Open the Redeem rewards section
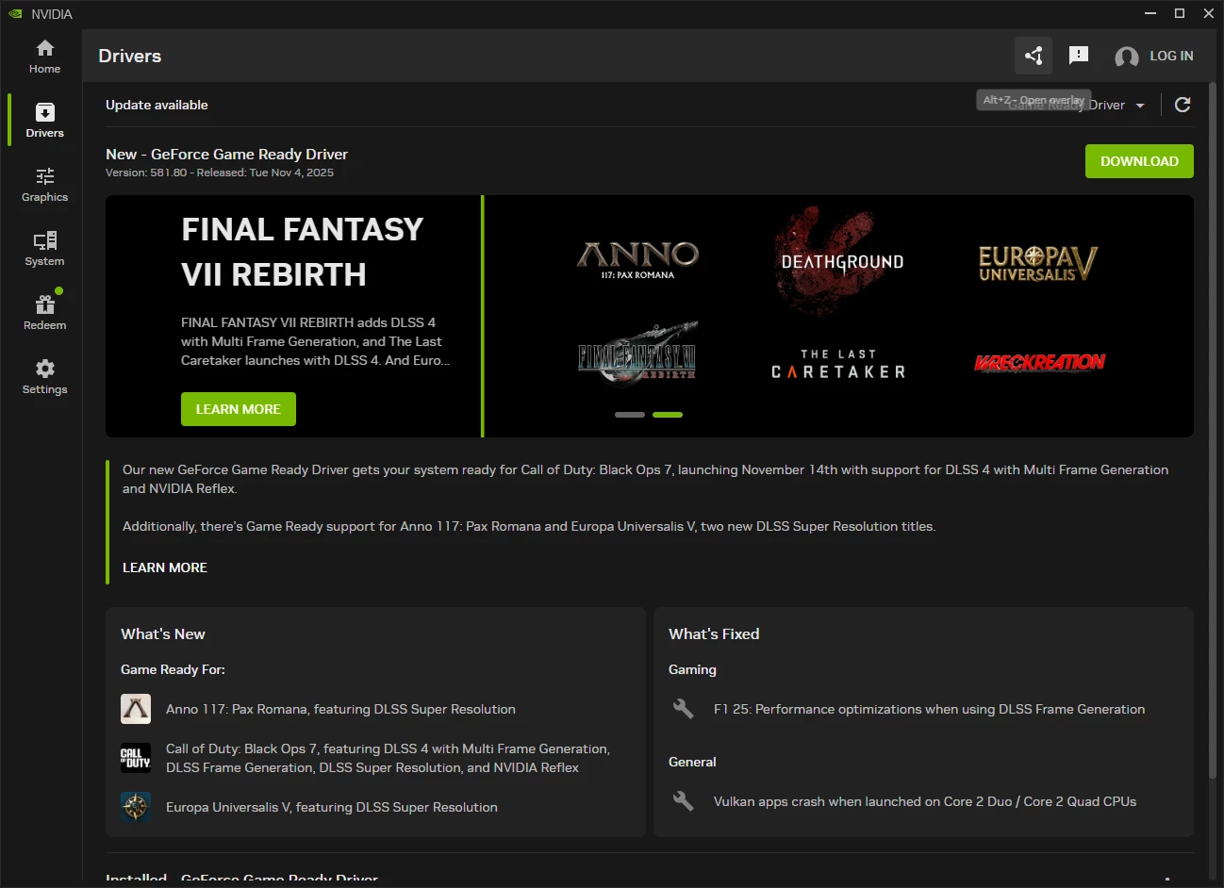Screen dimensions: 1224x888 [44, 313]
